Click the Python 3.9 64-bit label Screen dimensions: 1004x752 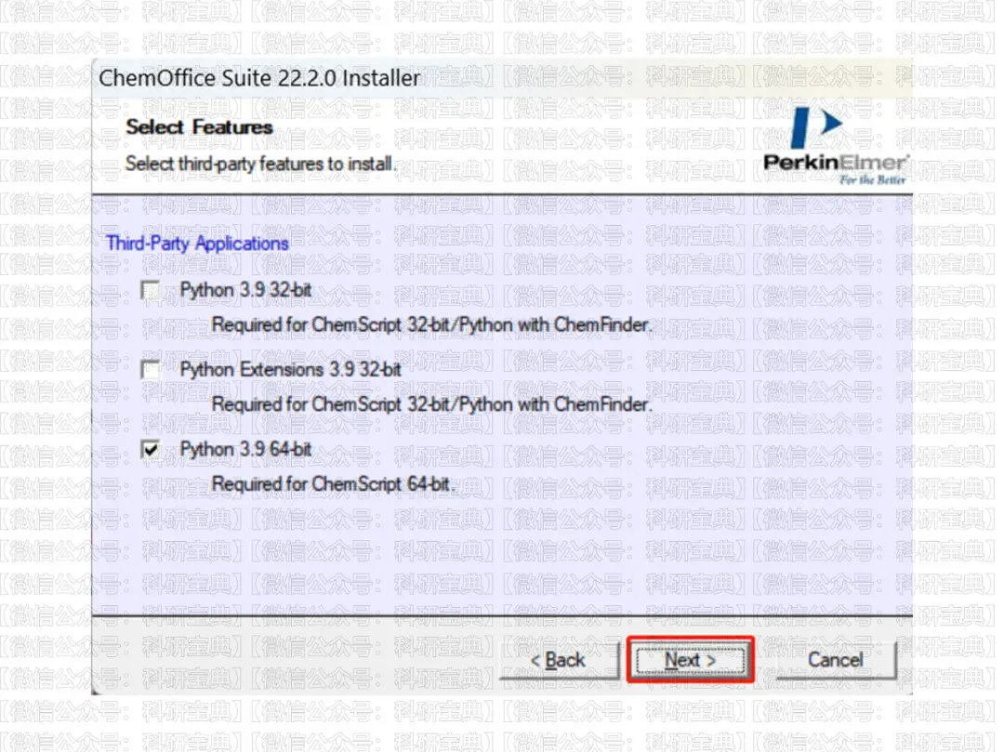245,450
